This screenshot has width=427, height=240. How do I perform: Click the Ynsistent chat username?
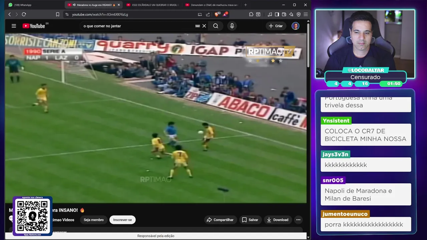tap(336, 121)
